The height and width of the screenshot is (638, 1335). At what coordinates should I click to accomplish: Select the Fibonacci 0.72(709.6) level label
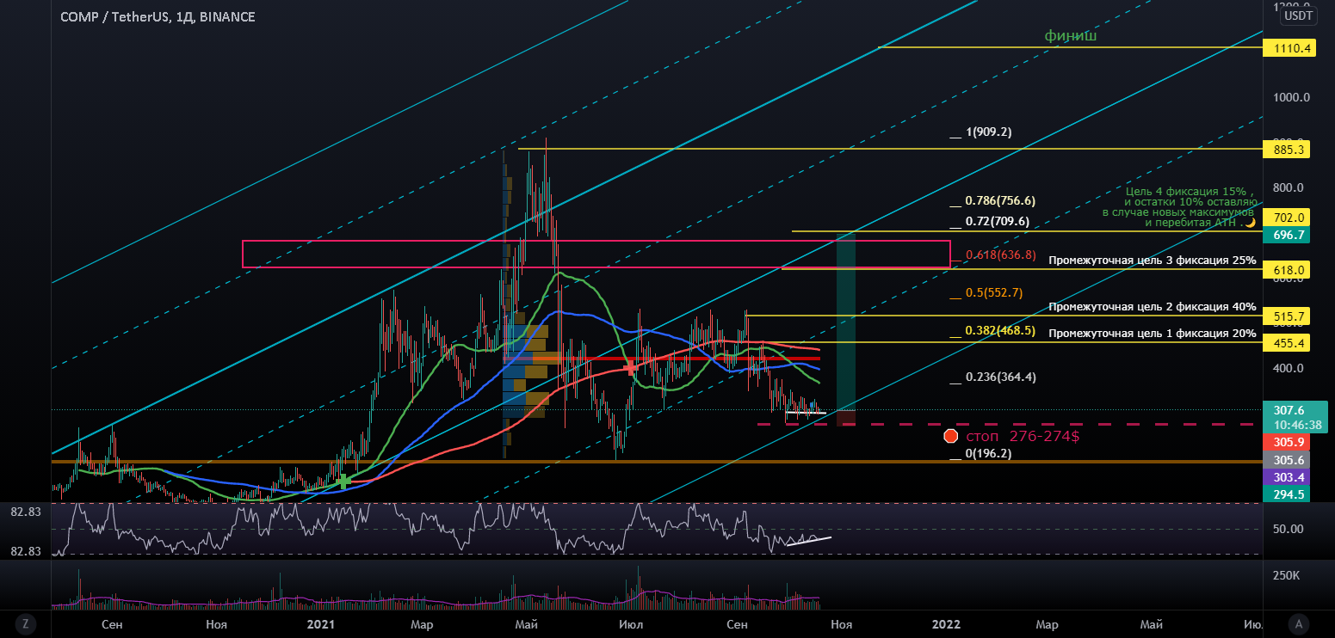997,221
